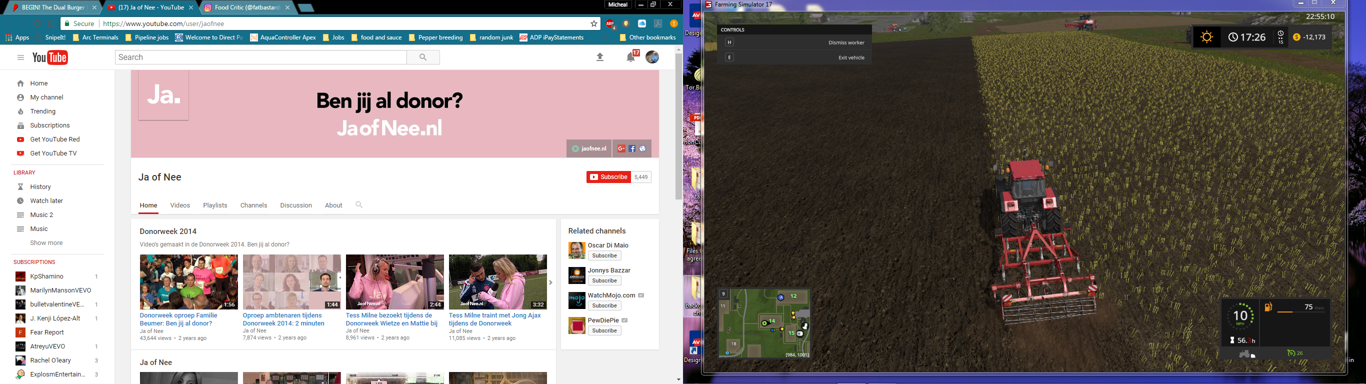
Task: Click the blue cloud extension icon
Action: (x=642, y=24)
